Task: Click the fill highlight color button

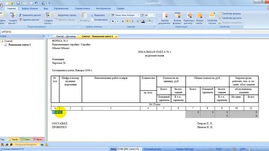Action: 149,21
